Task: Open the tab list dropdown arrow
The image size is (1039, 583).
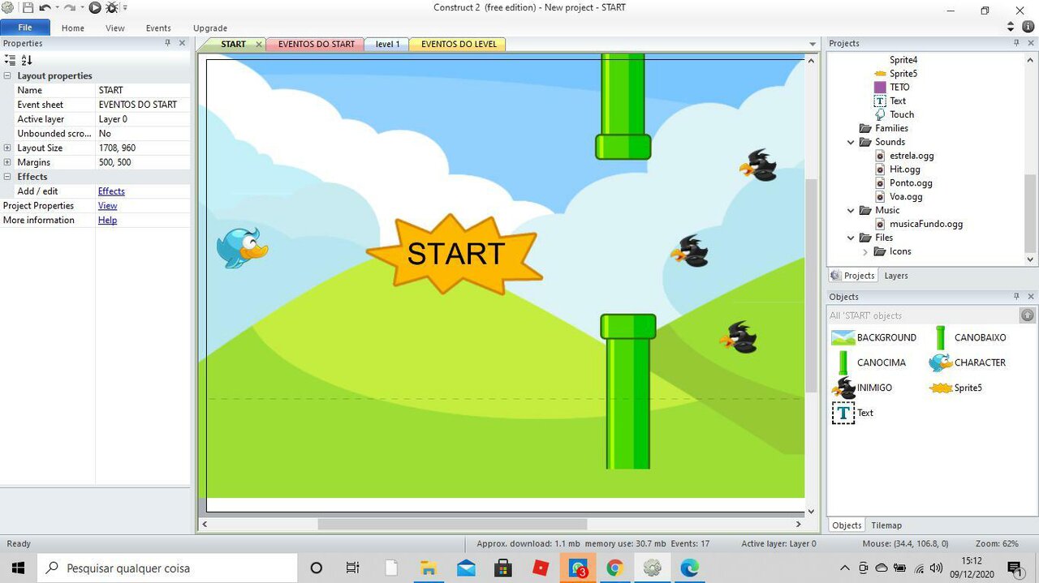Action: 813,45
